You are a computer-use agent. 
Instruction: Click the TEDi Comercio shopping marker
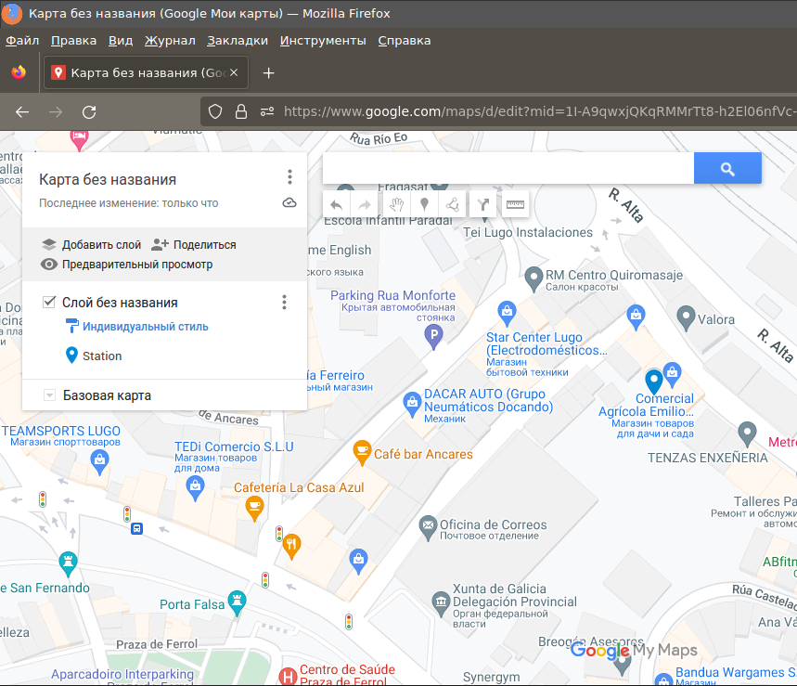(x=195, y=488)
